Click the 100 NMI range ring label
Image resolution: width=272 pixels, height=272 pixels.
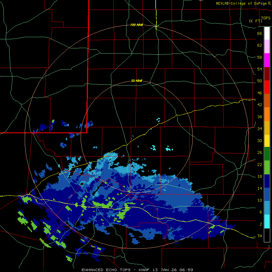(x=137, y=25)
